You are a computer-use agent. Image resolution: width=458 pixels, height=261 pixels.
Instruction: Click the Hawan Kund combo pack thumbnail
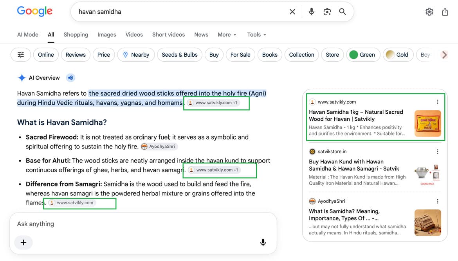[427, 174]
